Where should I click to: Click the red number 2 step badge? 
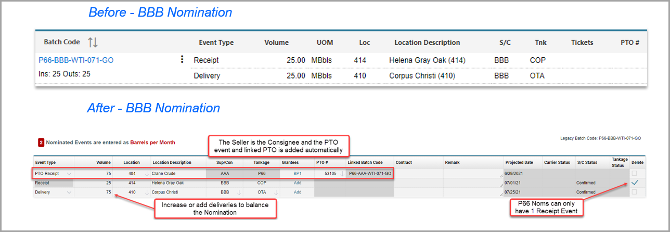(41, 143)
